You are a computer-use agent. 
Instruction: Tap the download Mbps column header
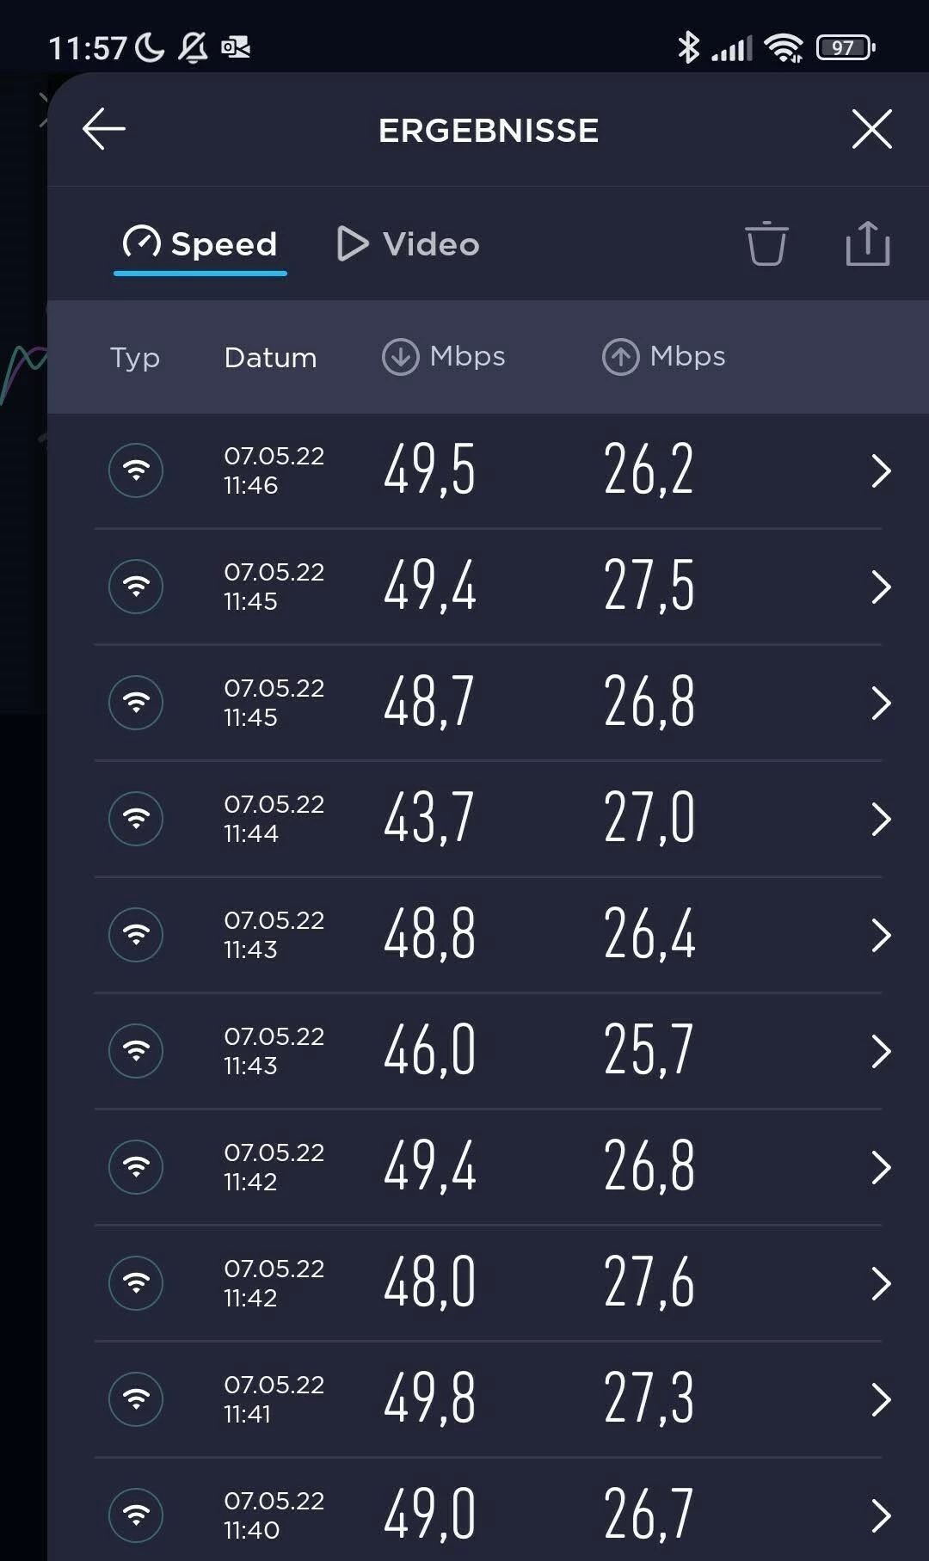click(444, 356)
